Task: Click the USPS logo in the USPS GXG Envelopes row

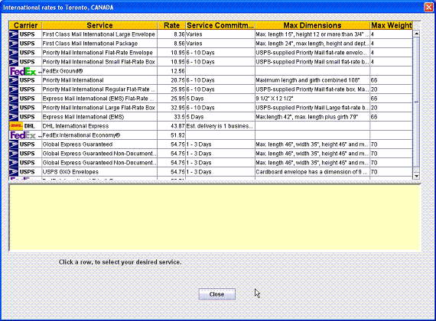Action: point(13,172)
